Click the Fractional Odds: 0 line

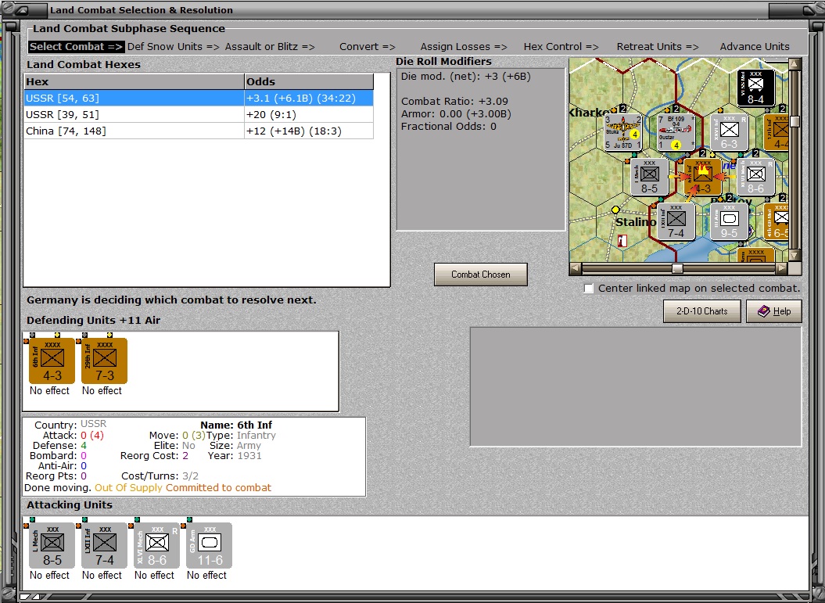coord(448,126)
